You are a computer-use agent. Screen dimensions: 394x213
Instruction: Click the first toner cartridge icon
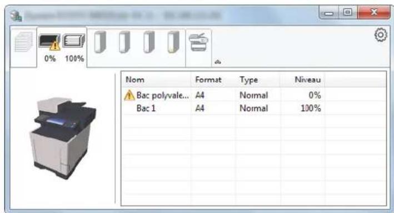click(x=100, y=42)
